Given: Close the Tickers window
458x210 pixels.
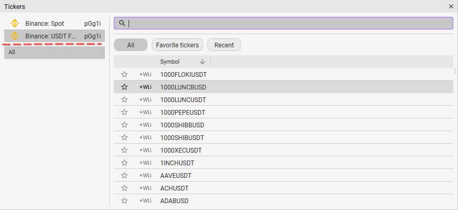Looking at the screenshot, I should tap(451, 6).
